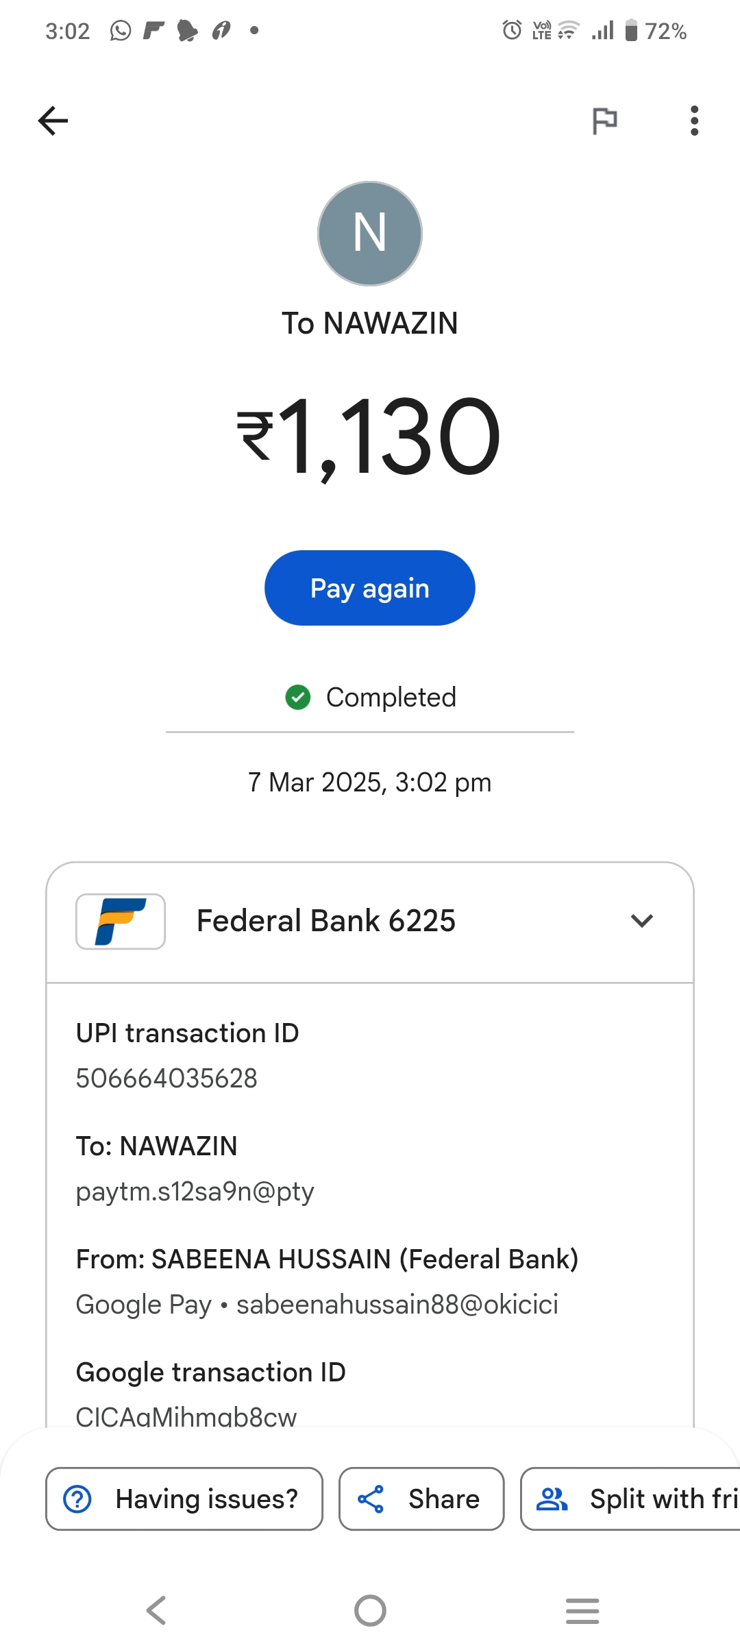Tap the Federal Bank logo icon
This screenshot has height=1650, width=740.
121,921
